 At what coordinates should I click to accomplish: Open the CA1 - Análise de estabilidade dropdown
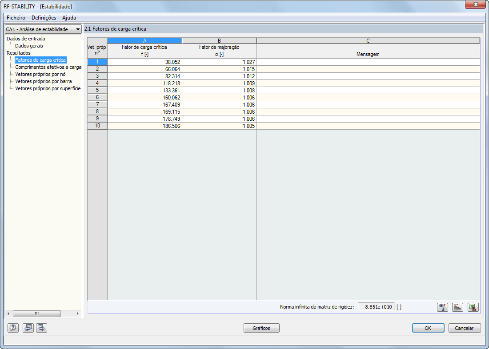coord(43,29)
